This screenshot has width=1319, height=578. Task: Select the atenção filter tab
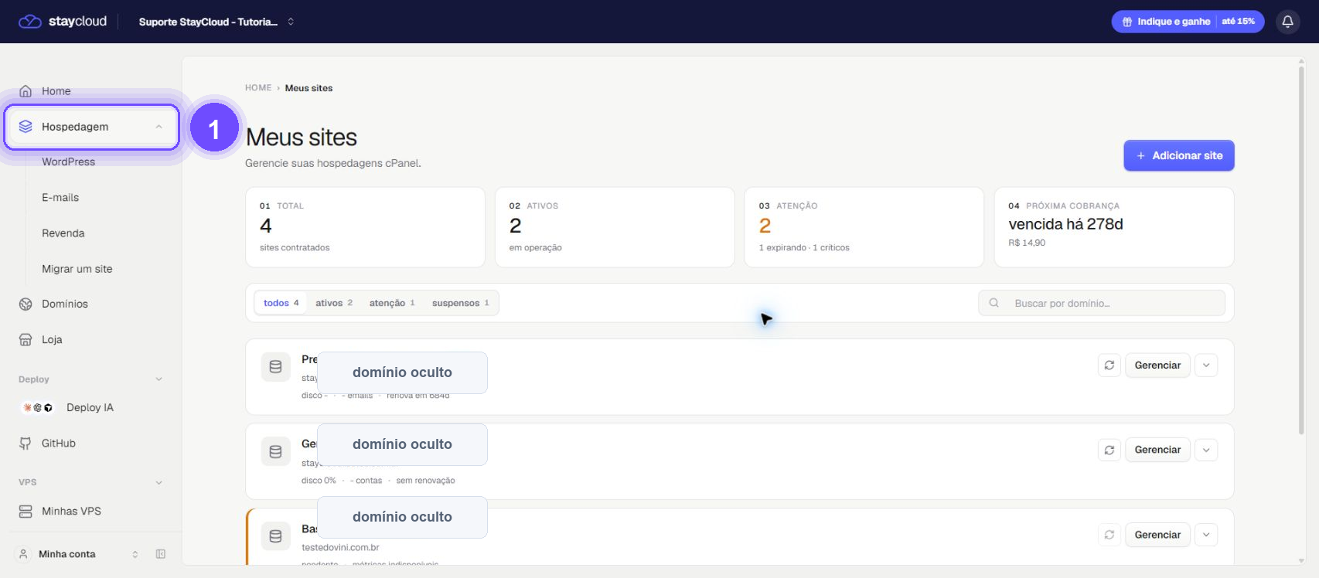point(392,303)
